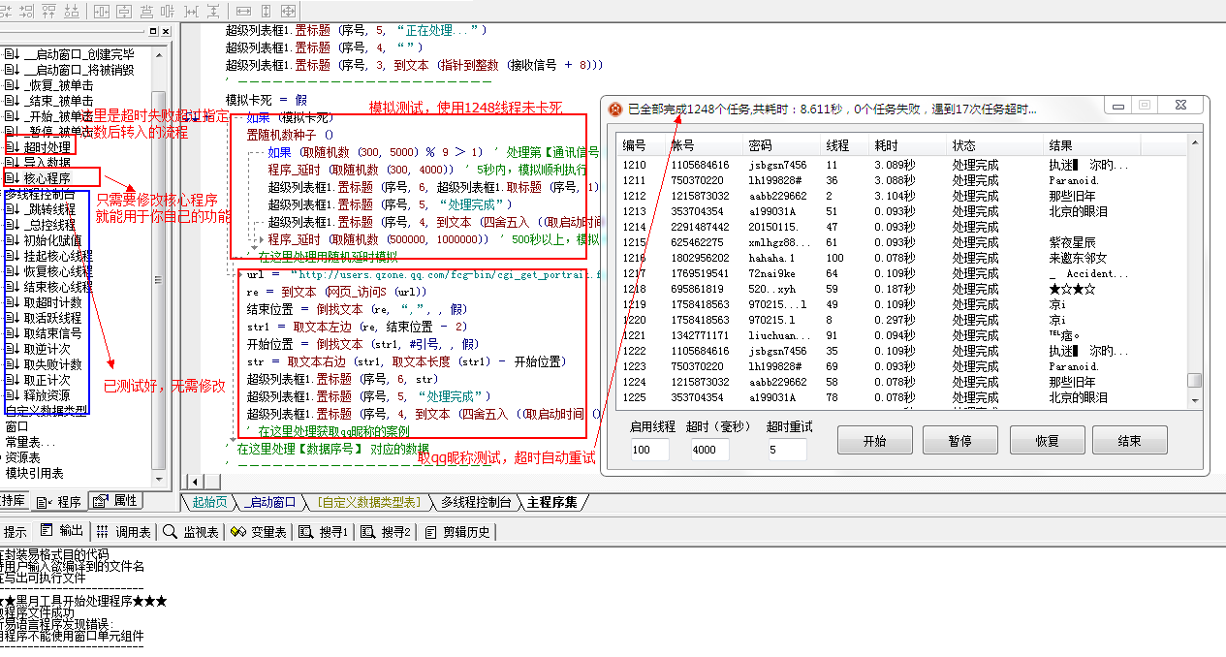Click center vertically in window icon
The height and width of the screenshot is (657, 1226).
click(x=124, y=12)
